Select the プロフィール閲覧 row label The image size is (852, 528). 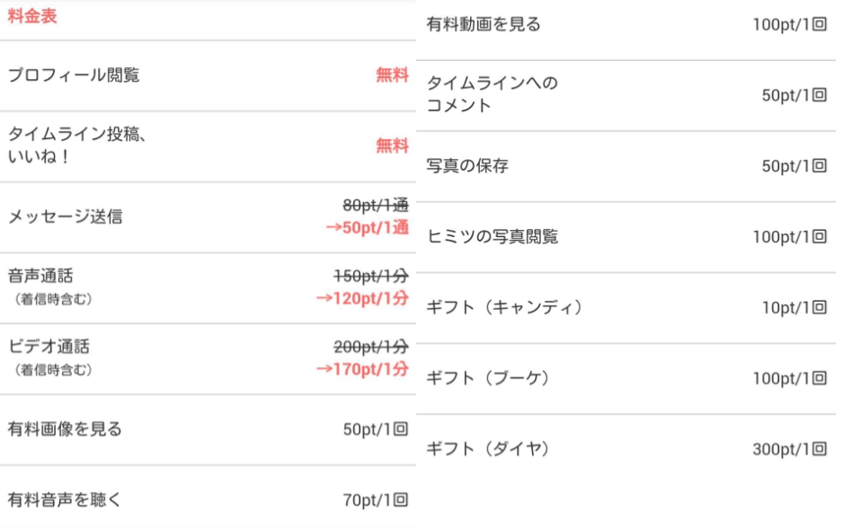point(74,75)
